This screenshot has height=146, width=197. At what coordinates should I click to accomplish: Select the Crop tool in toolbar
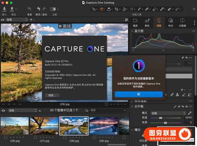click(x=116, y=9)
